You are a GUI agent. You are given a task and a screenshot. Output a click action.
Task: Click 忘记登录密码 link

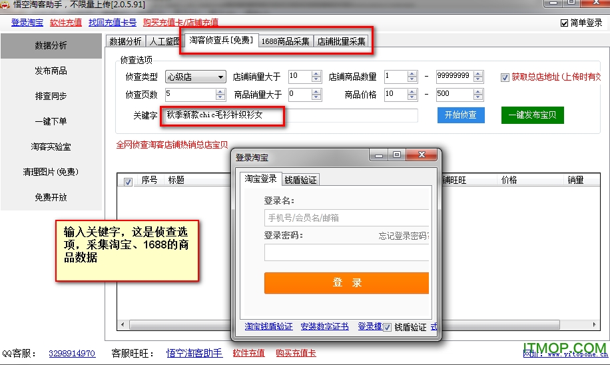(x=404, y=236)
